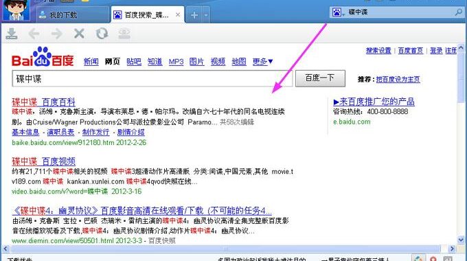Click the vertical scrollbar down arrow

[x=461, y=240]
